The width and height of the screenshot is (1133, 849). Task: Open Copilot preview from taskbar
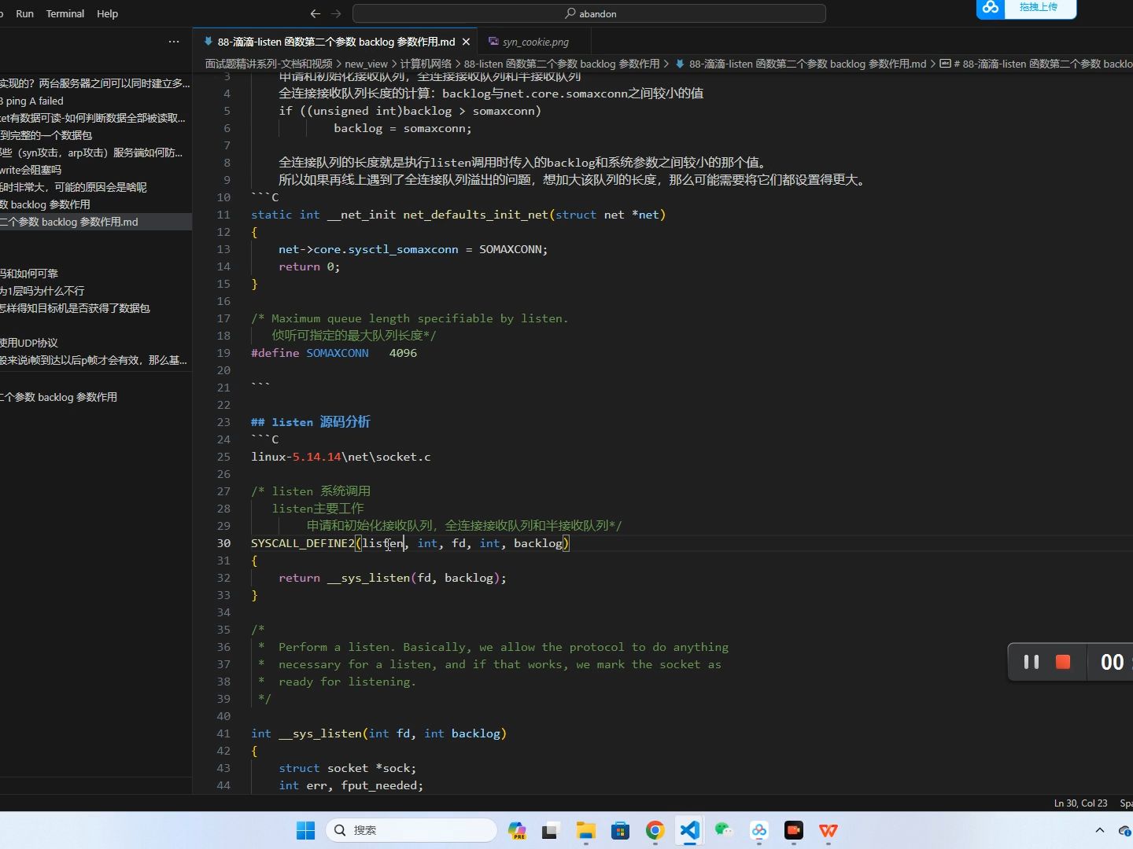click(517, 830)
